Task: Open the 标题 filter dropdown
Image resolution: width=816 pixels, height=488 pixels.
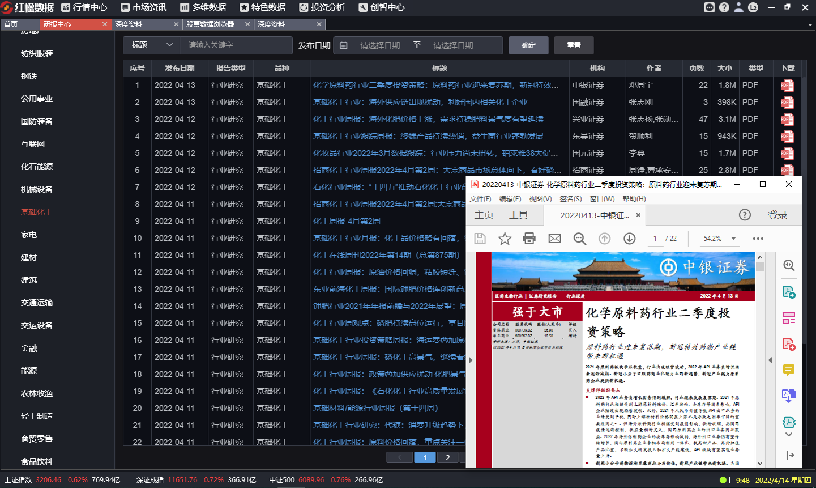Action: 151,45
